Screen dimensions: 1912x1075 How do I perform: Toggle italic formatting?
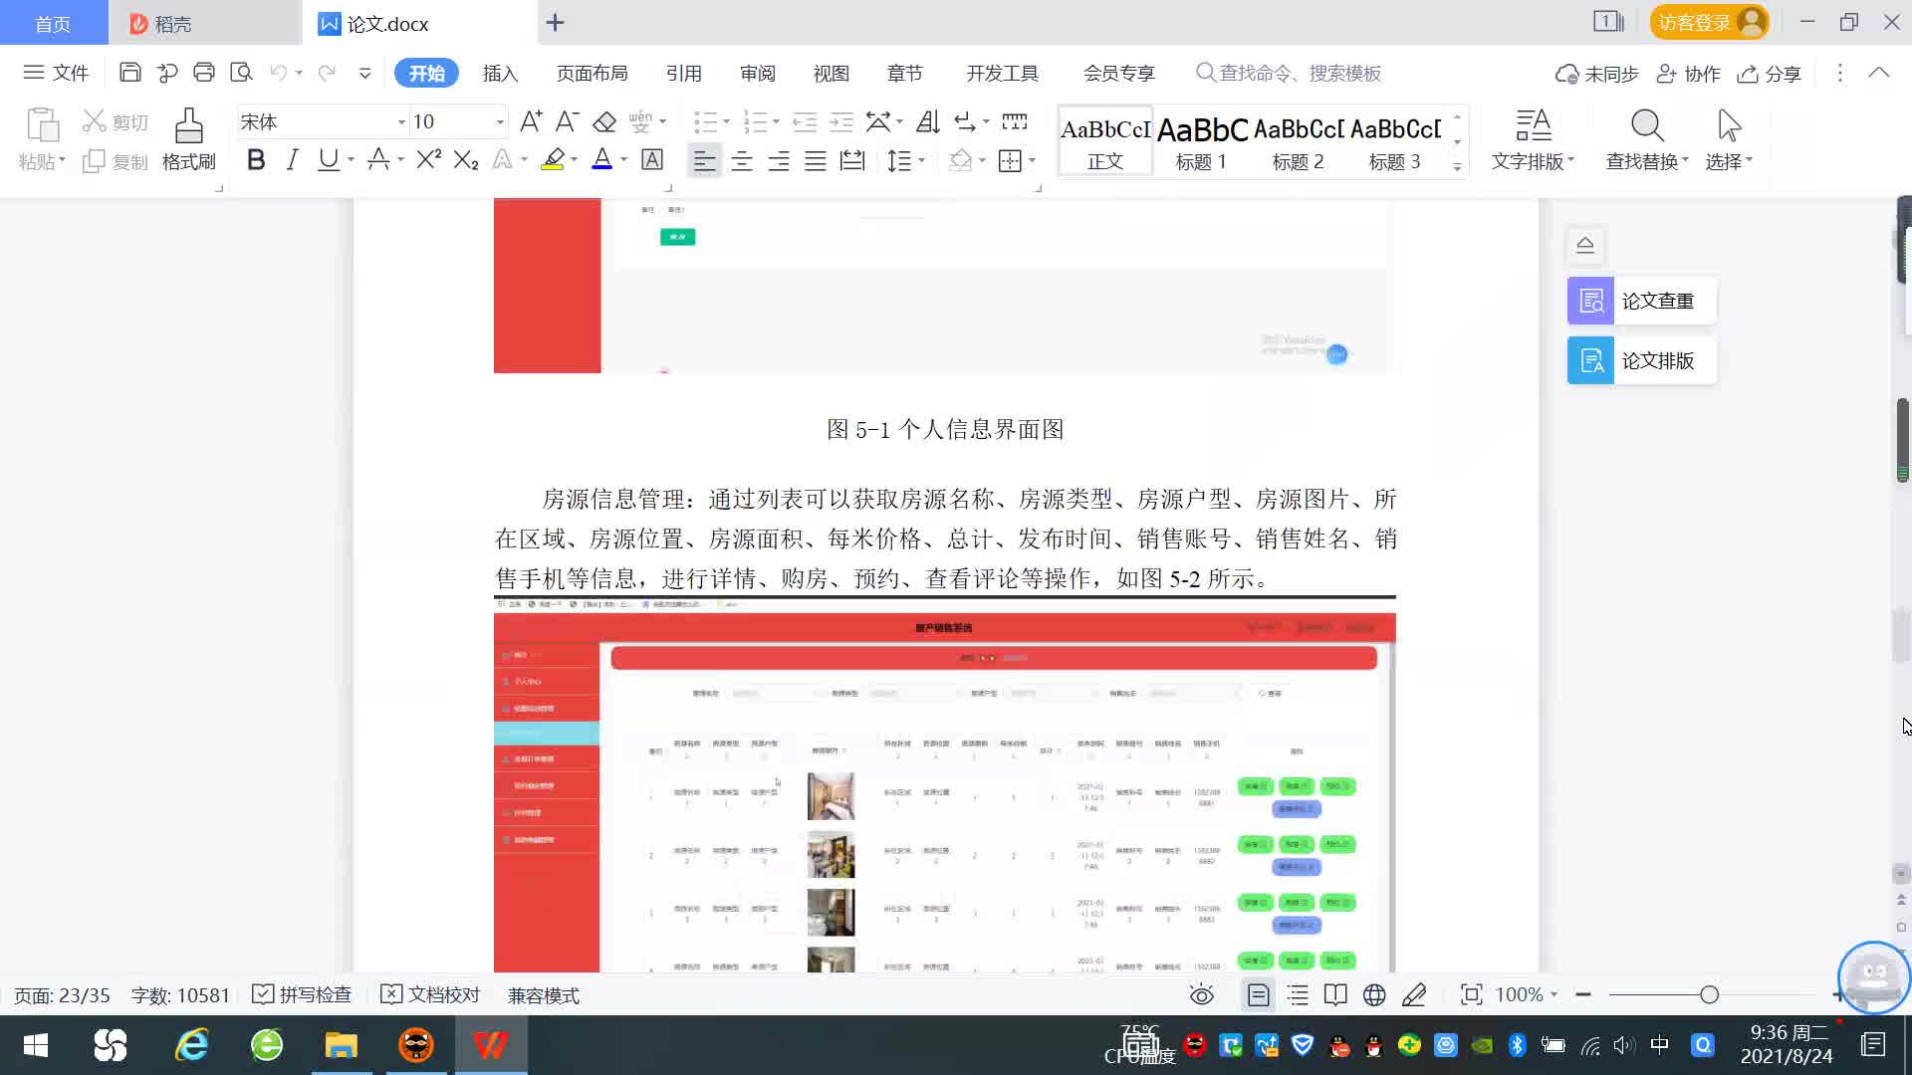pyautogui.click(x=292, y=159)
